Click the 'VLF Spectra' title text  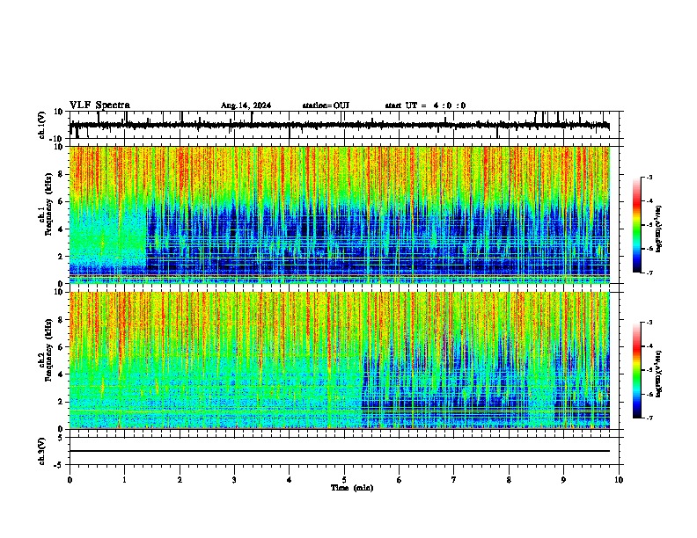99,105
